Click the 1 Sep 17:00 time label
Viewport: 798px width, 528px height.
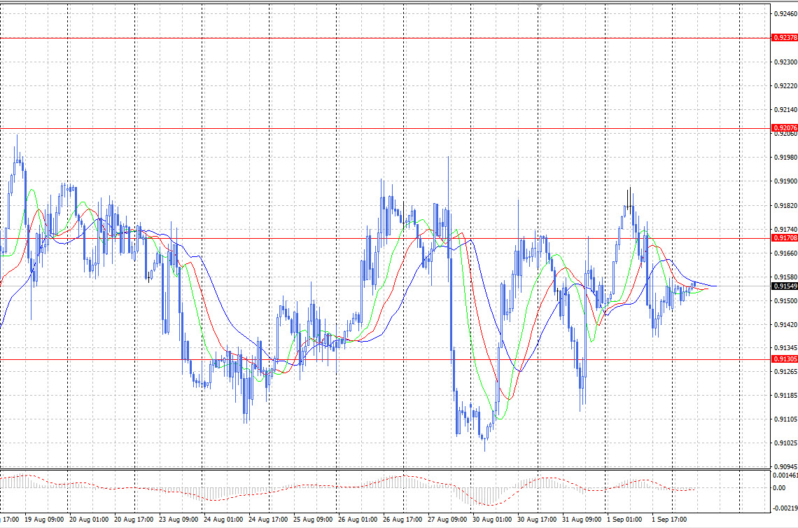[x=669, y=520]
